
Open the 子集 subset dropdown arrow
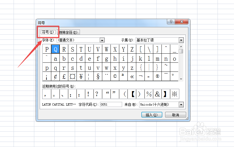181,40
